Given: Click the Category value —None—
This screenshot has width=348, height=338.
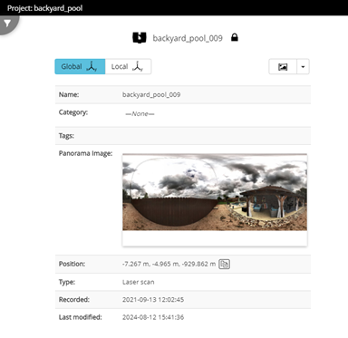Looking at the screenshot, I should pos(140,114).
